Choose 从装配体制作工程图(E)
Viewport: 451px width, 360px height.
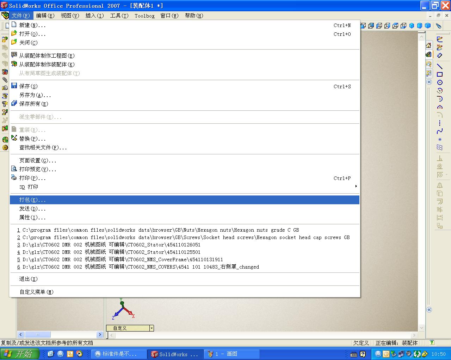pyautogui.click(x=185, y=56)
